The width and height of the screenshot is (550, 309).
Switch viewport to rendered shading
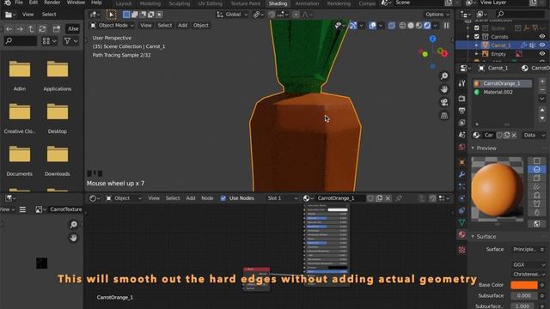pos(427,25)
